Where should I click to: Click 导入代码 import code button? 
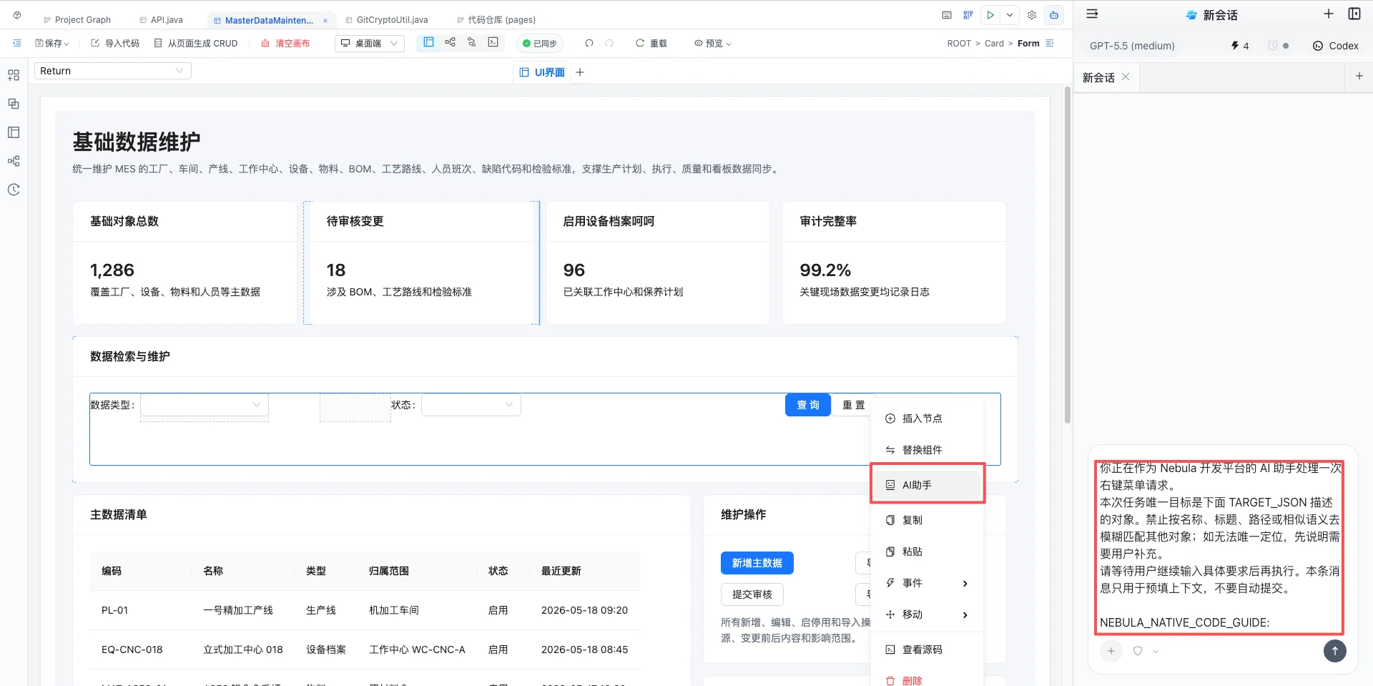click(115, 43)
